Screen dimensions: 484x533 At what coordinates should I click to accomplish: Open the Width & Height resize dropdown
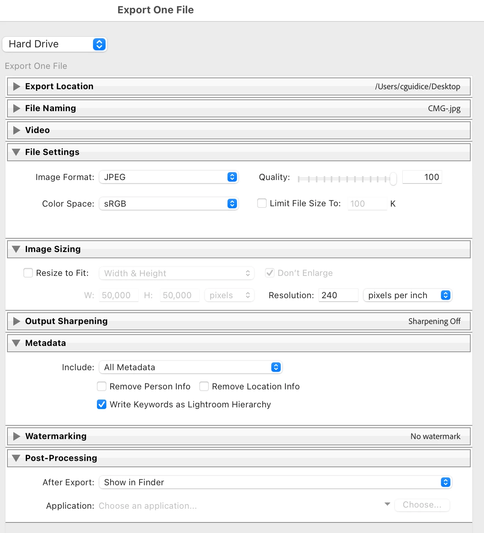click(x=176, y=274)
